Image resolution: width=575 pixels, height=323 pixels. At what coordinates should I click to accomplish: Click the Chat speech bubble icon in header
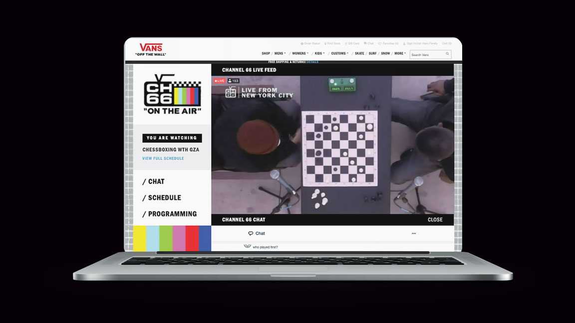pos(365,43)
